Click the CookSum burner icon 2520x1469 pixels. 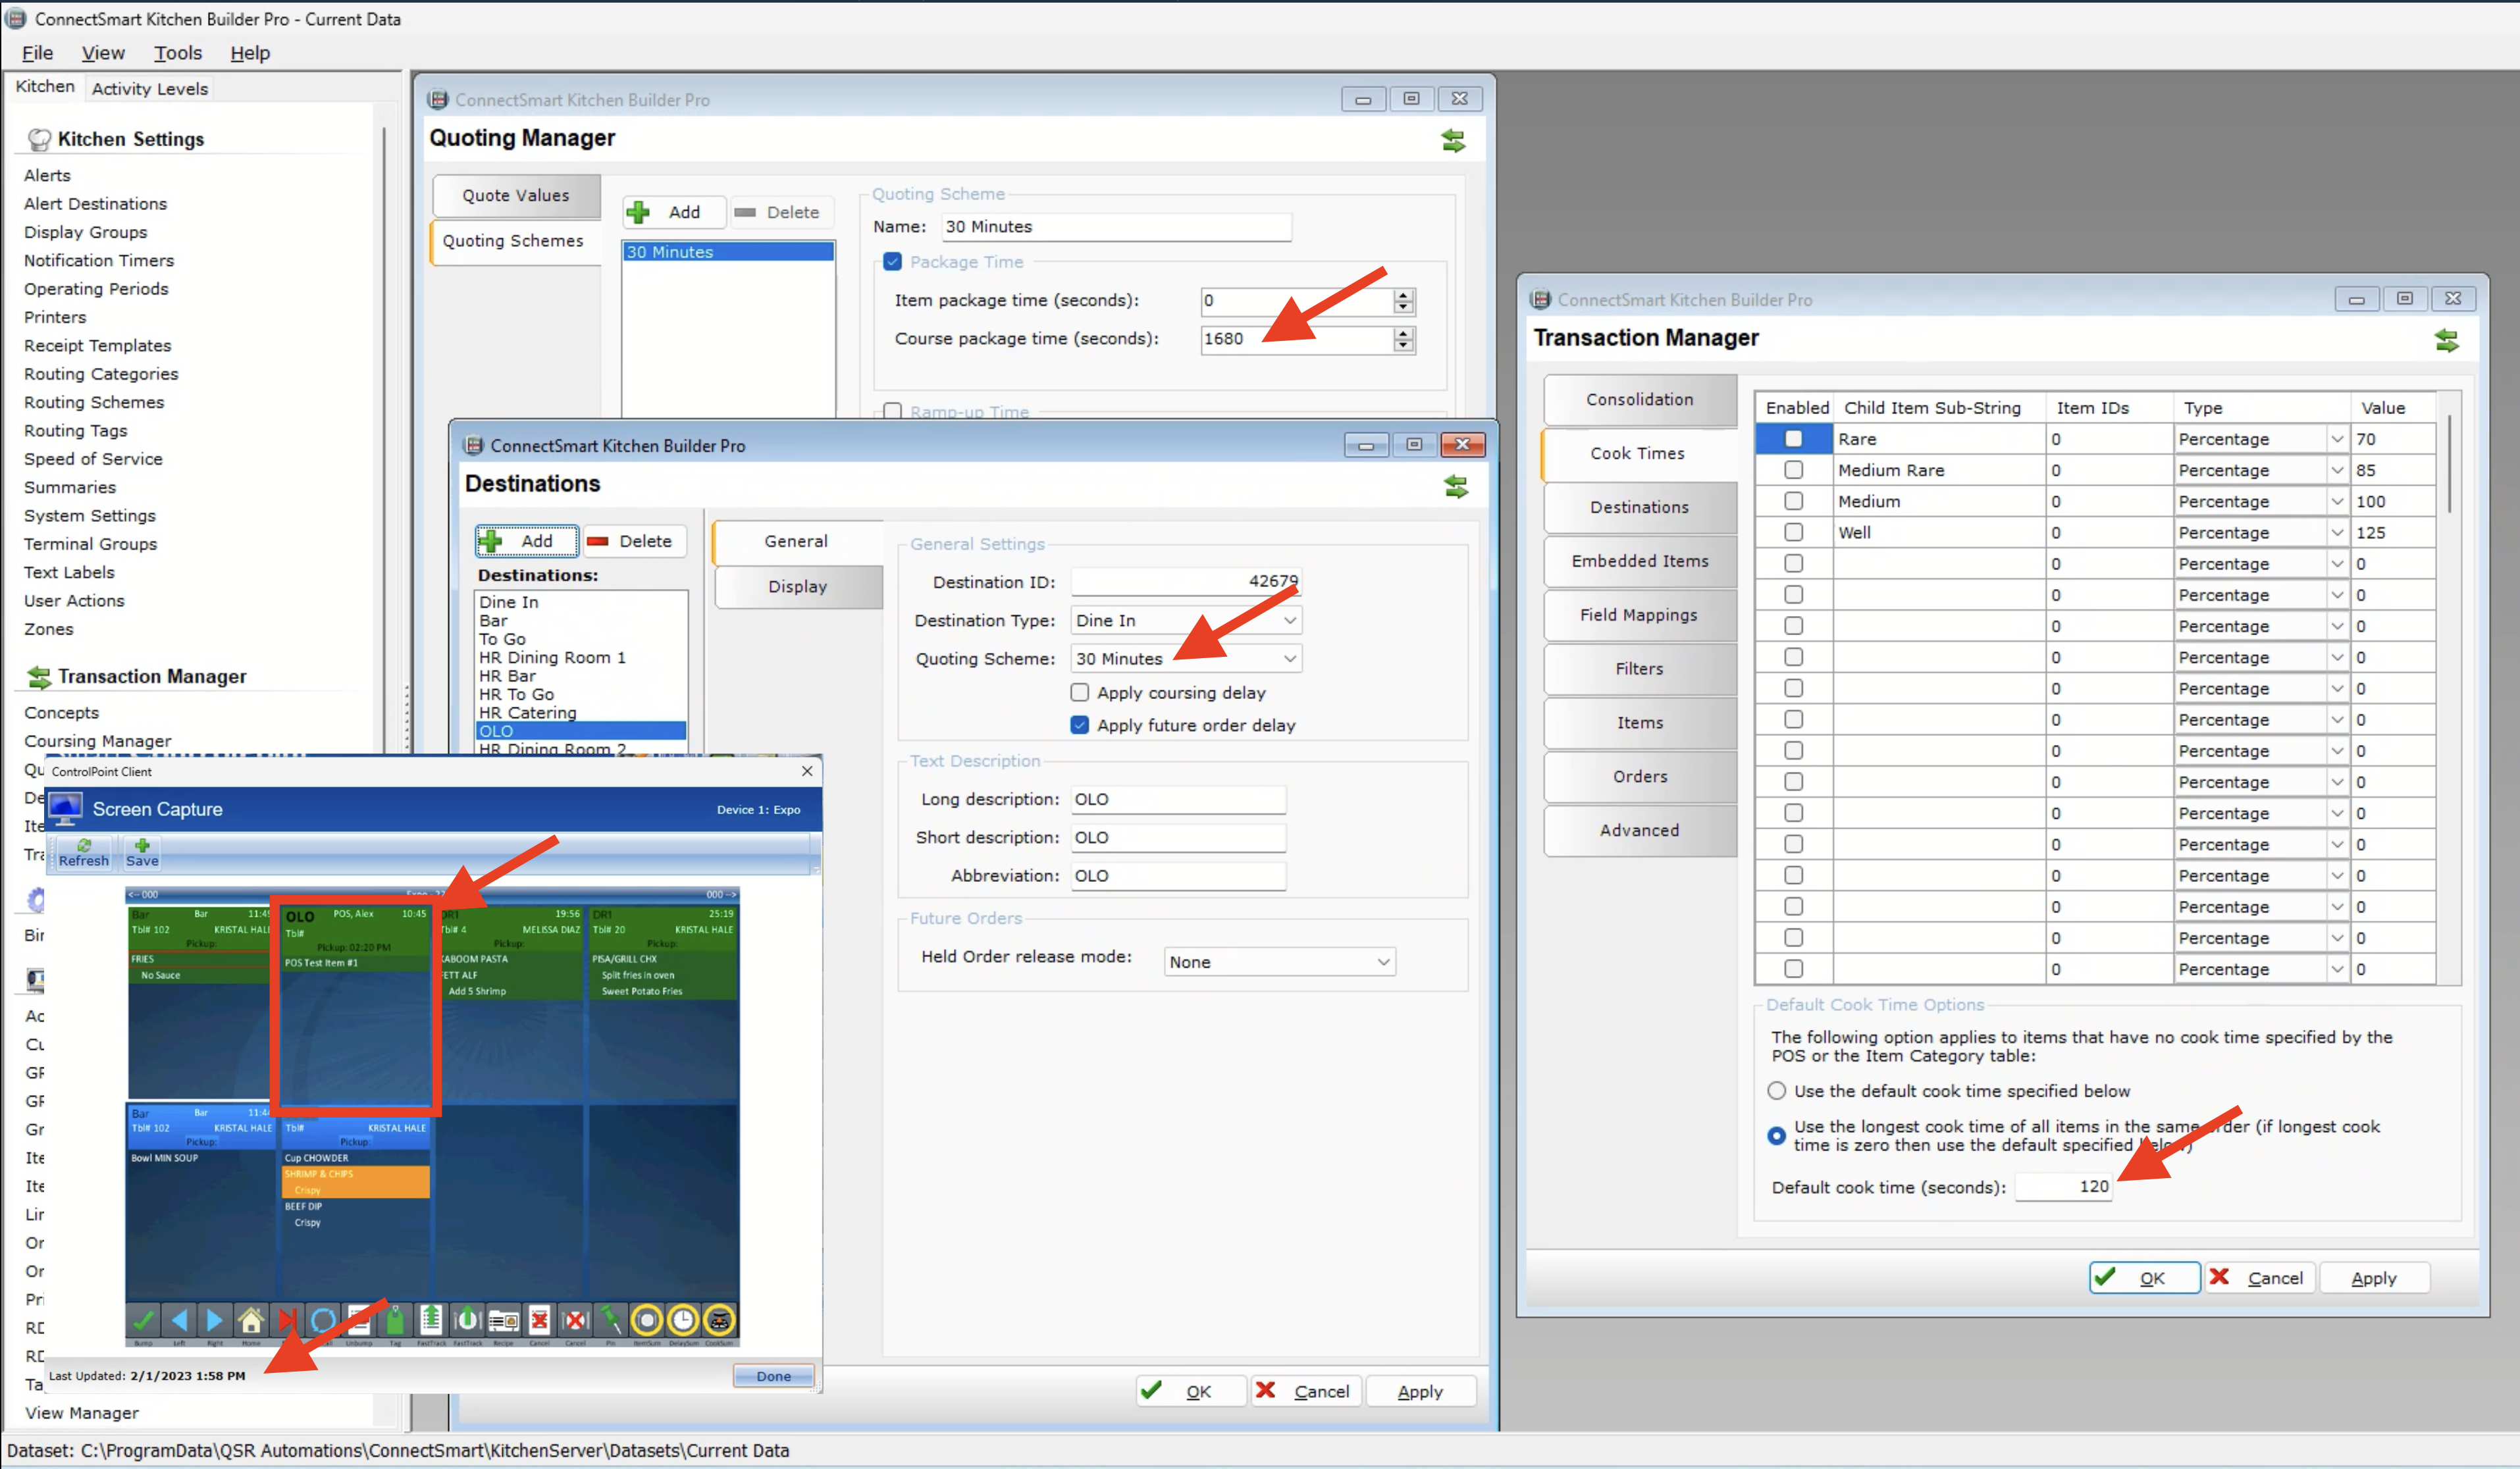point(719,1320)
